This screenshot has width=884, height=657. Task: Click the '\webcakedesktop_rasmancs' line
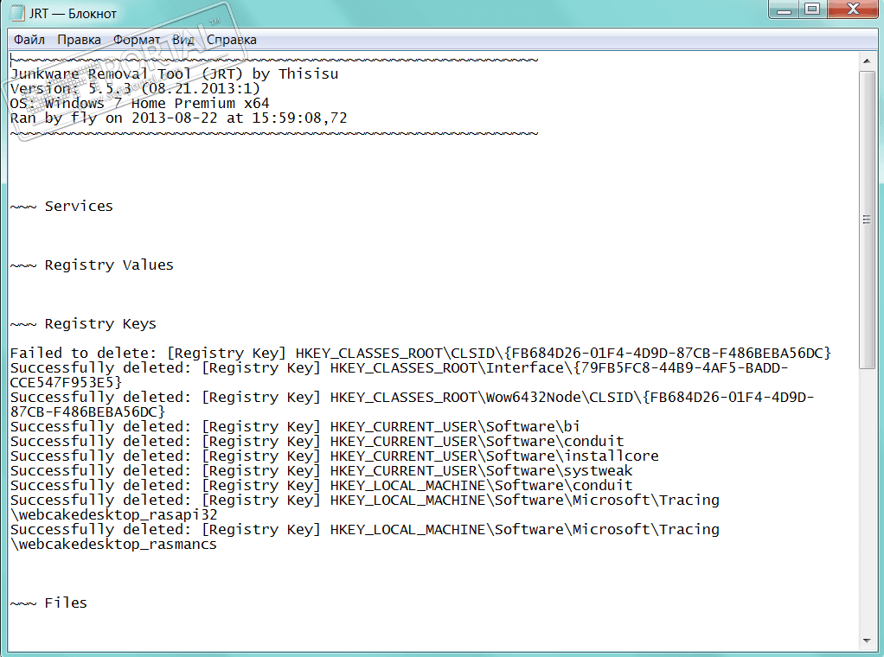pos(114,545)
